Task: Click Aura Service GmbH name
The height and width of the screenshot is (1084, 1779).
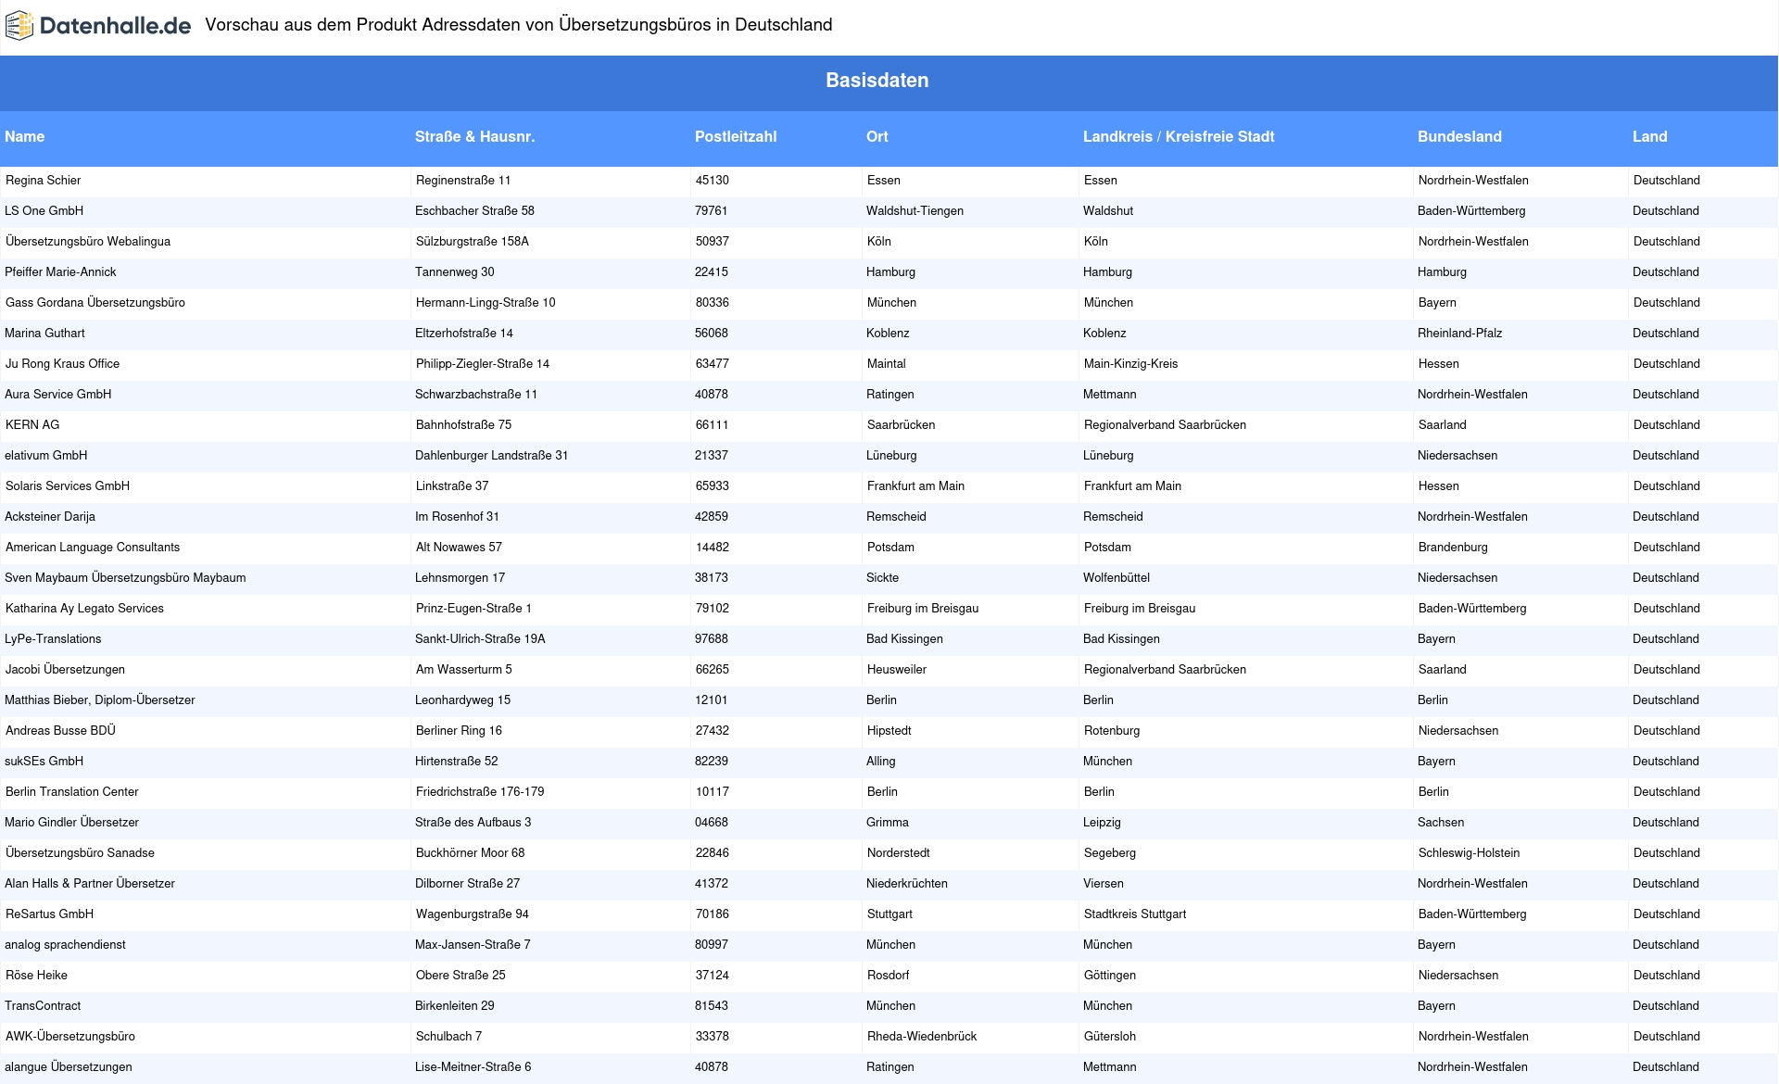Action: (57, 395)
